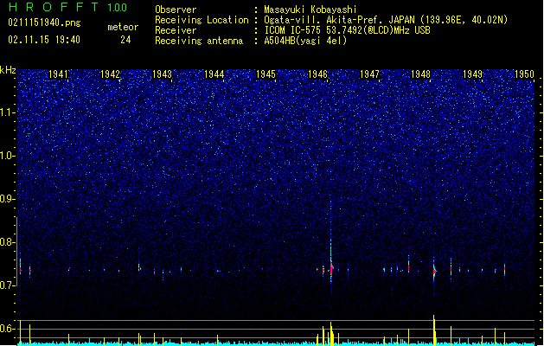
Task: Click the meteor count label
Action: pyautogui.click(x=123, y=27)
